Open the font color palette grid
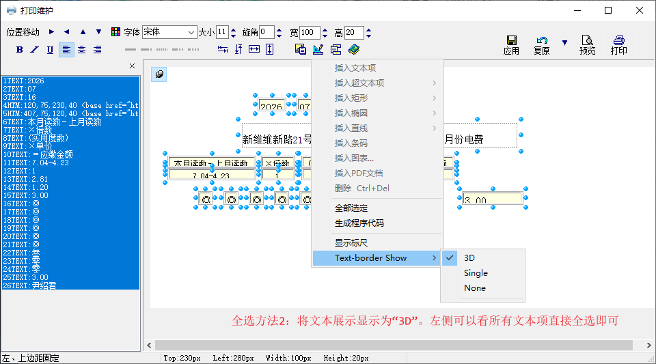The width and height of the screenshot is (656, 364). tap(116, 32)
